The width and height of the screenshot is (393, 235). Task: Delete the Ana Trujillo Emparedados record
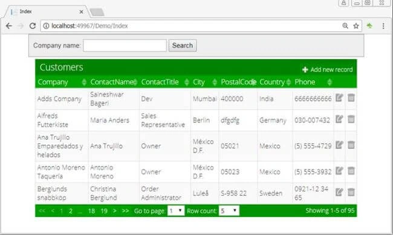(351, 145)
